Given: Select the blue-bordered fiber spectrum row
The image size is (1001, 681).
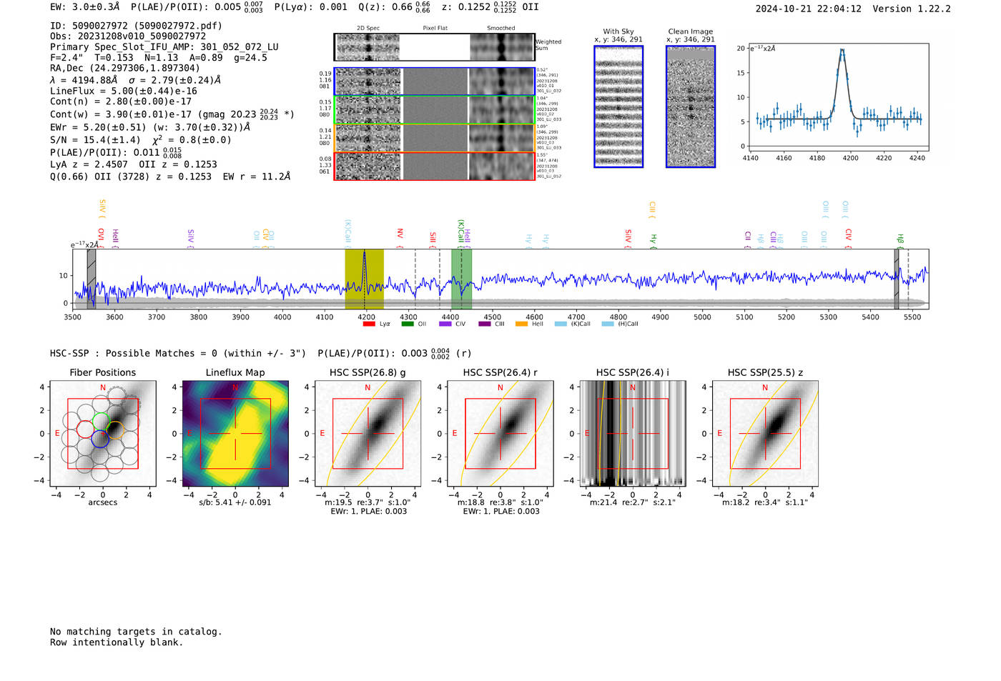Looking at the screenshot, I should point(434,81).
